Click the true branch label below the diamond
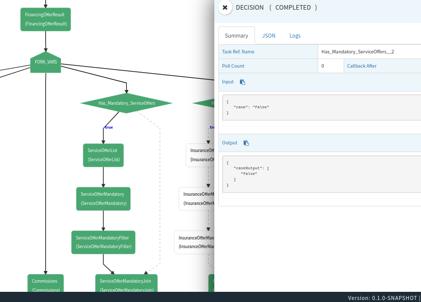This screenshot has width=421, height=302. point(108,127)
